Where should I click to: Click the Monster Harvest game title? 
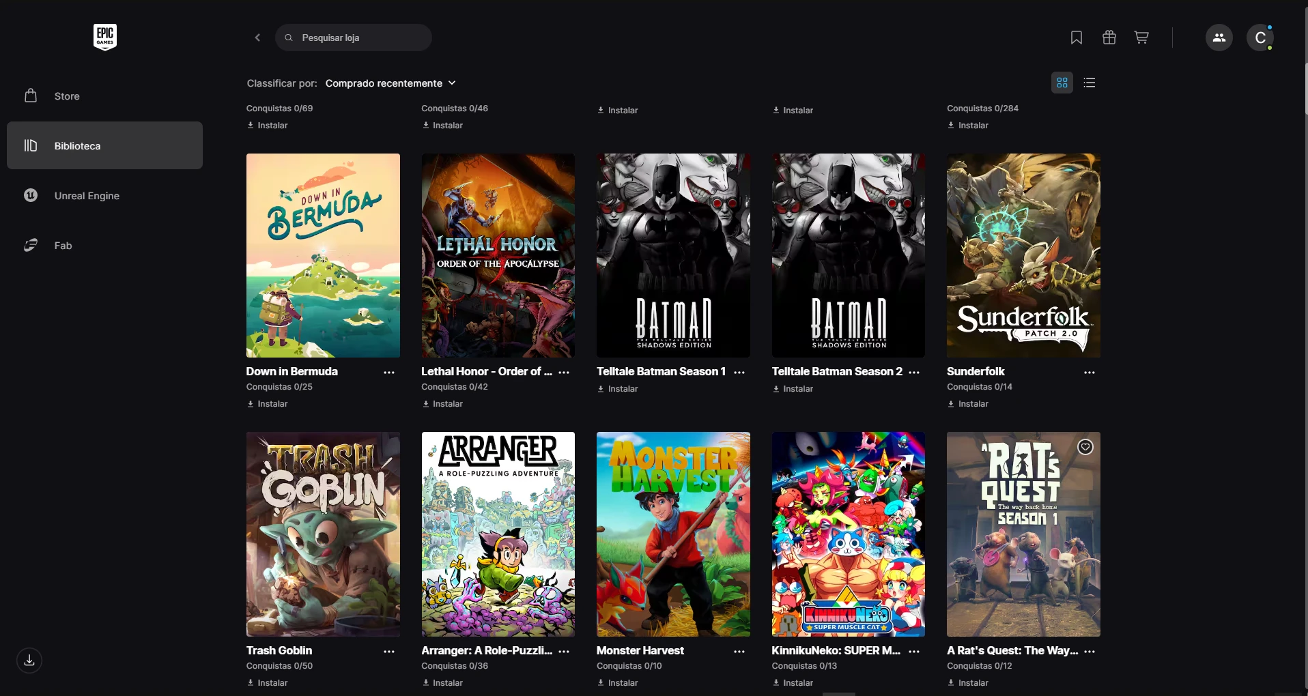pyautogui.click(x=640, y=650)
